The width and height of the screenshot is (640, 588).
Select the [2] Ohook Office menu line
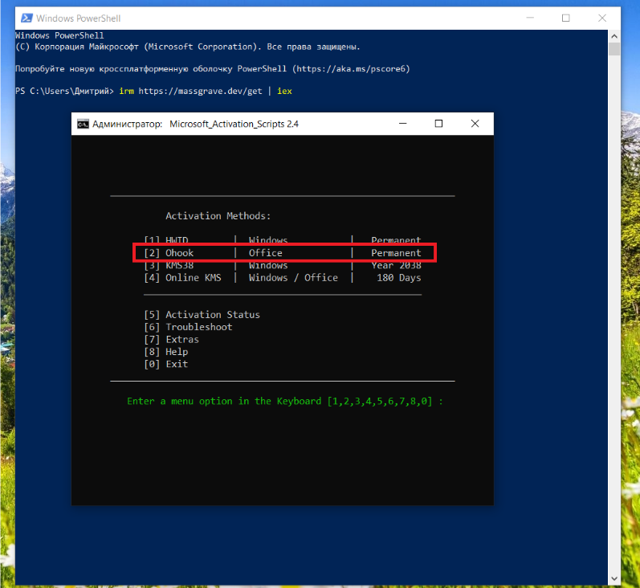[283, 253]
